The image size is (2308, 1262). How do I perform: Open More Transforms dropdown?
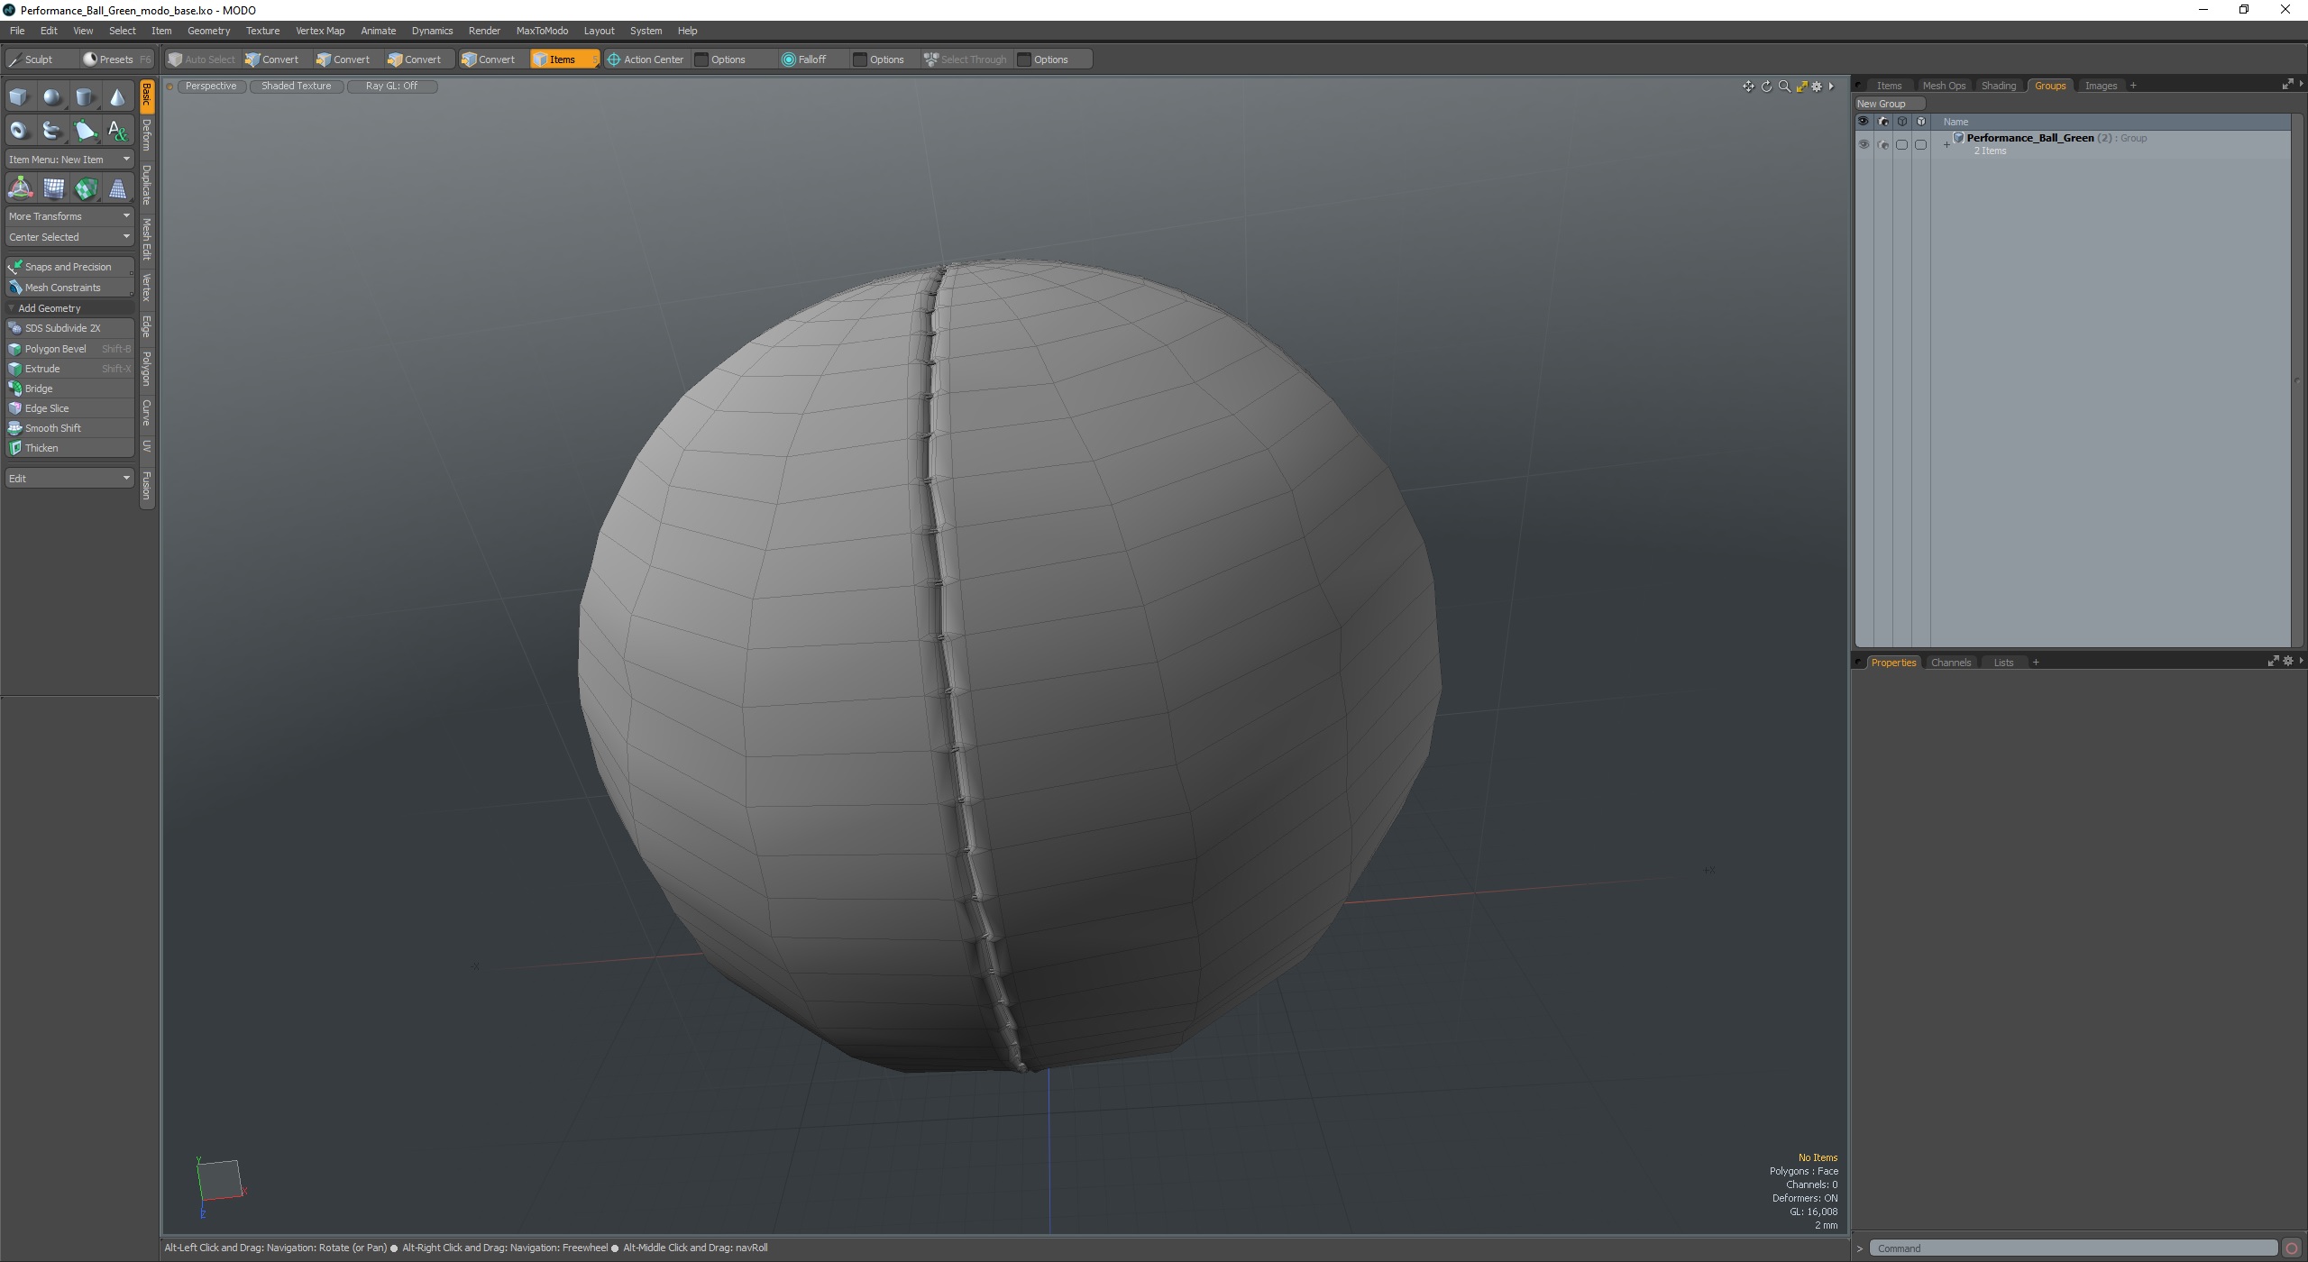[69, 216]
